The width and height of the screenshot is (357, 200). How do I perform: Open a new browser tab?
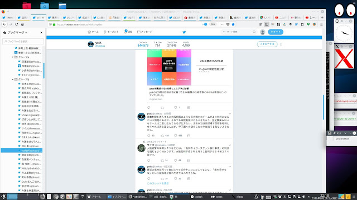coord(322,17)
